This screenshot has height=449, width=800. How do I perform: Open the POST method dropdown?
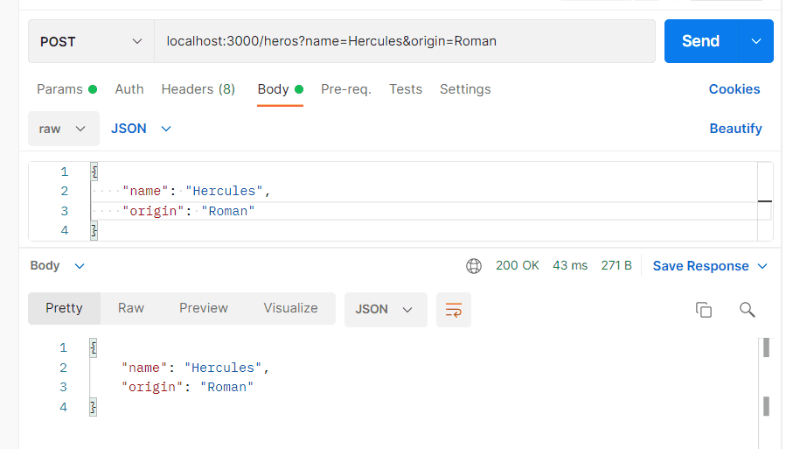91,41
